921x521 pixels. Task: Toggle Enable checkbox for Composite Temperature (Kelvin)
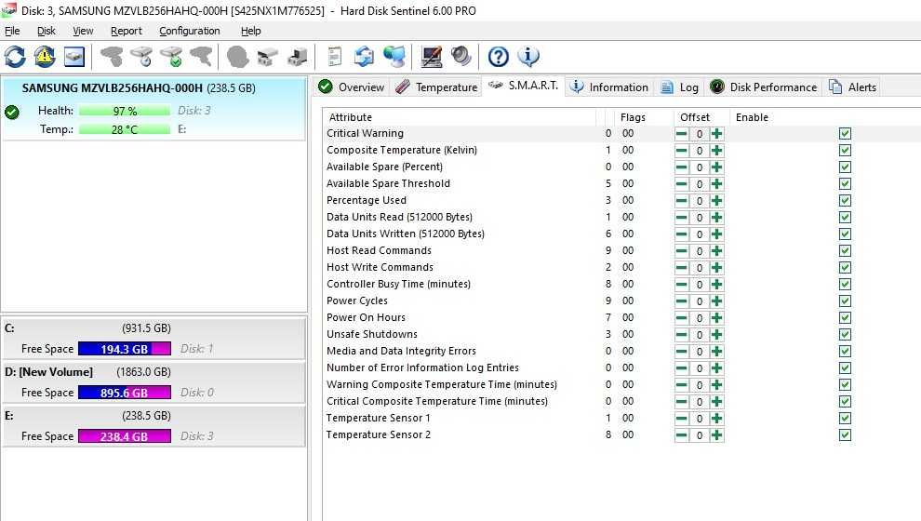click(x=845, y=151)
